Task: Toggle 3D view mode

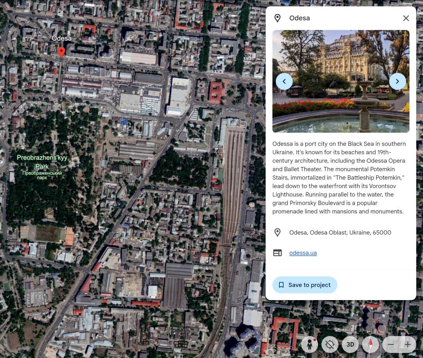Action: [350, 345]
